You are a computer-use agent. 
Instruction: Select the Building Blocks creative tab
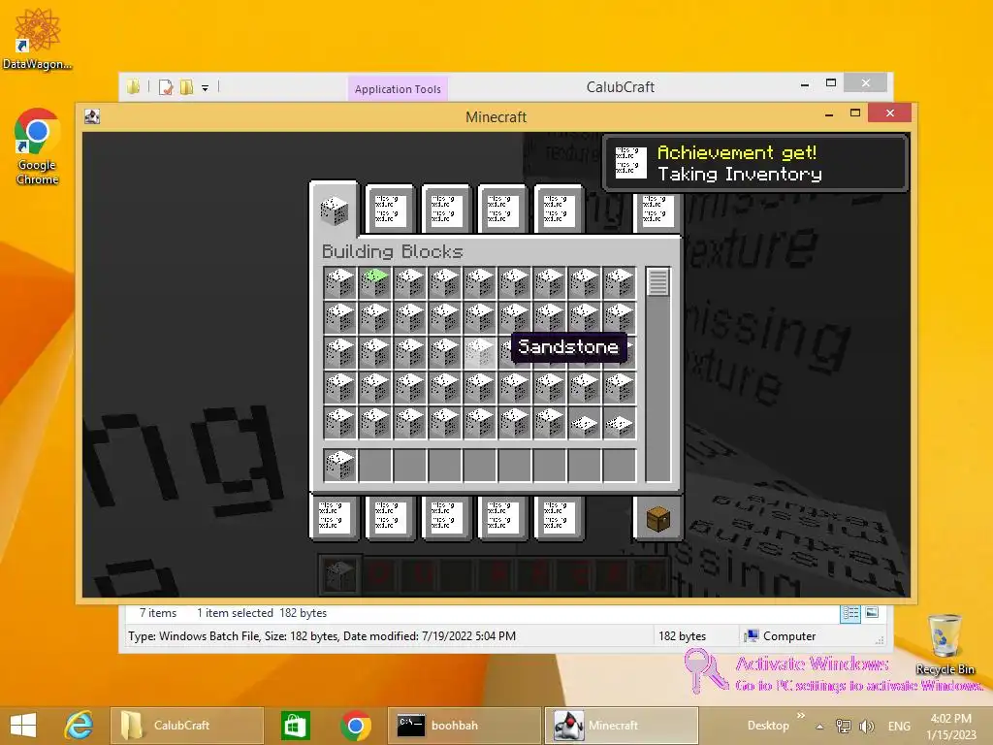click(x=334, y=210)
